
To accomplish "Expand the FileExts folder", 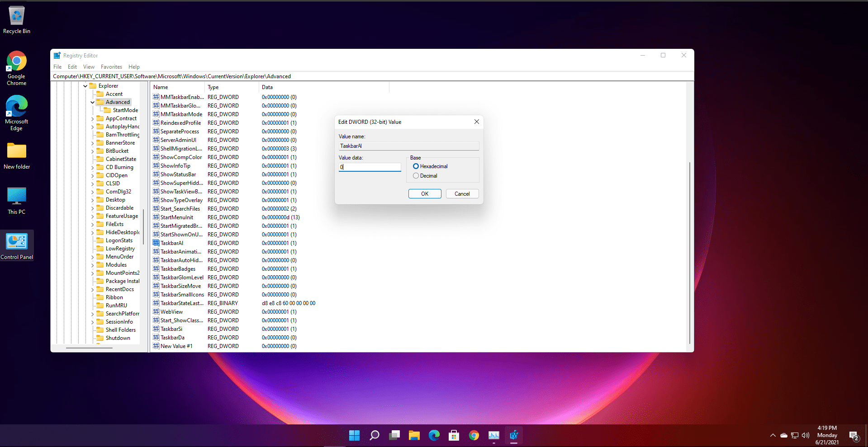I will click(x=92, y=224).
